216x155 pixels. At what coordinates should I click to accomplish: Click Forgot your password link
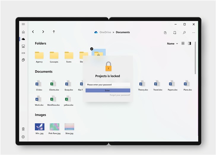(x=120, y=95)
